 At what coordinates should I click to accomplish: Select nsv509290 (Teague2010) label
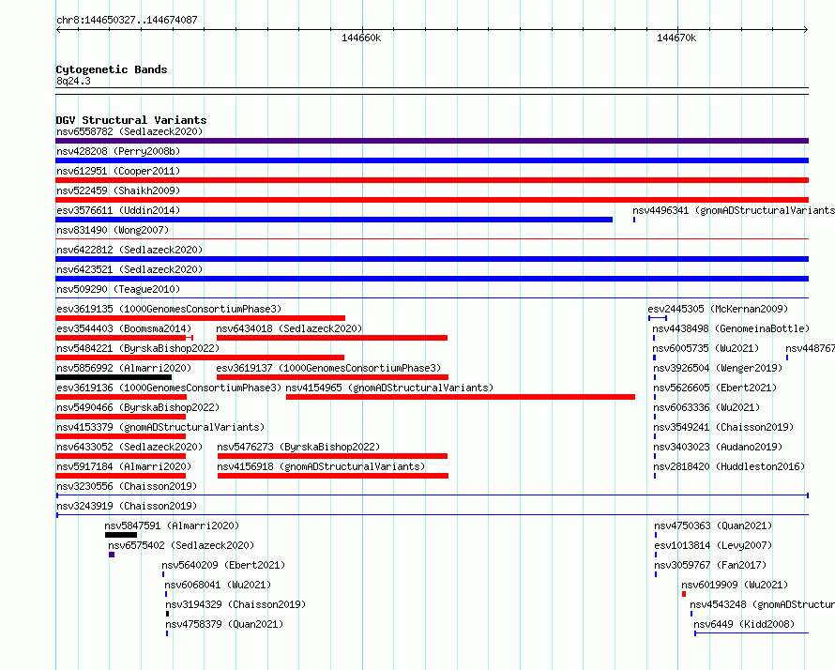tap(118, 289)
